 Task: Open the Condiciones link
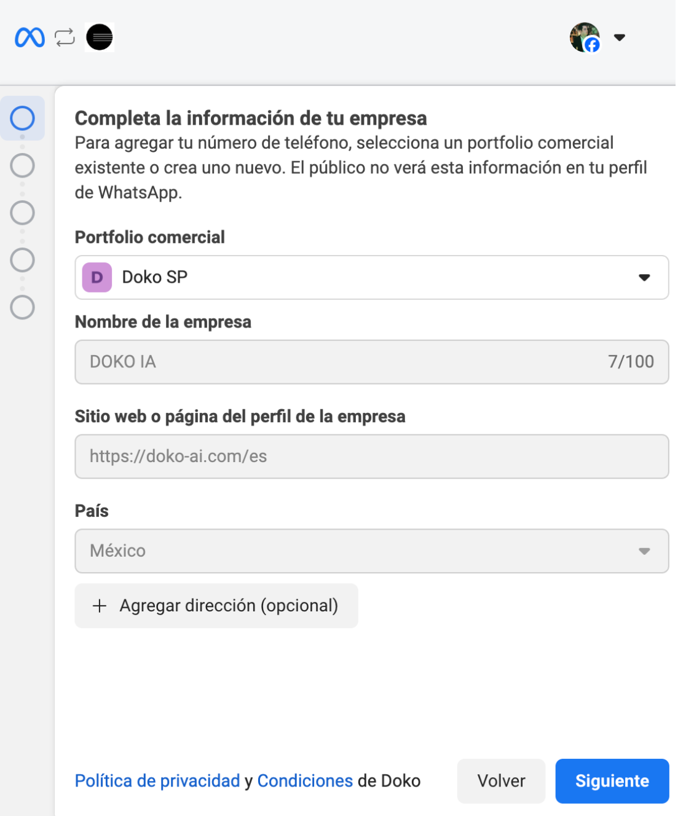coord(304,781)
